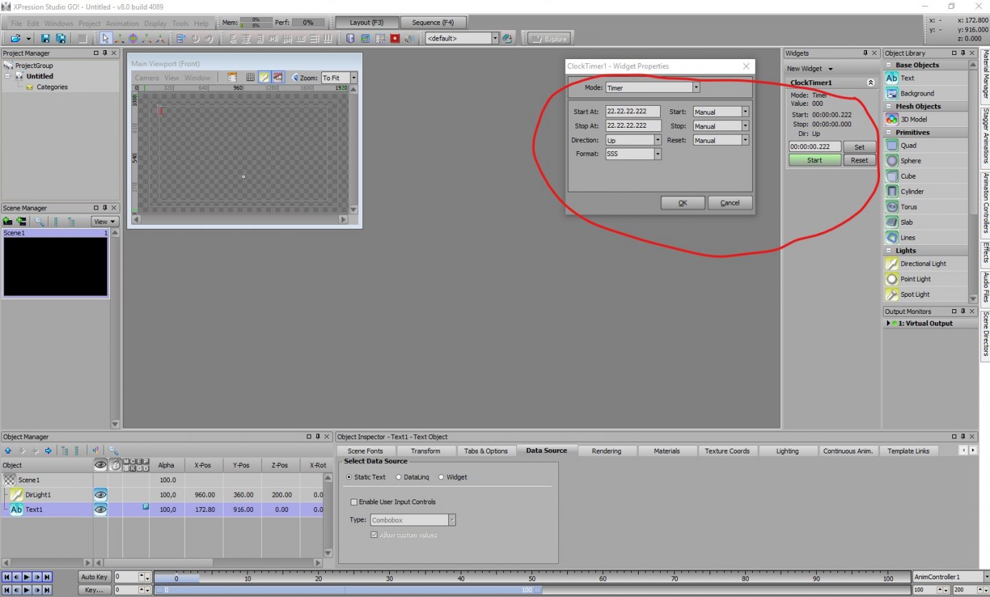Viewport: 990px width, 597px height.
Task: Open the Stop trigger dropdown set to Manual
Action: click(745, 126)
